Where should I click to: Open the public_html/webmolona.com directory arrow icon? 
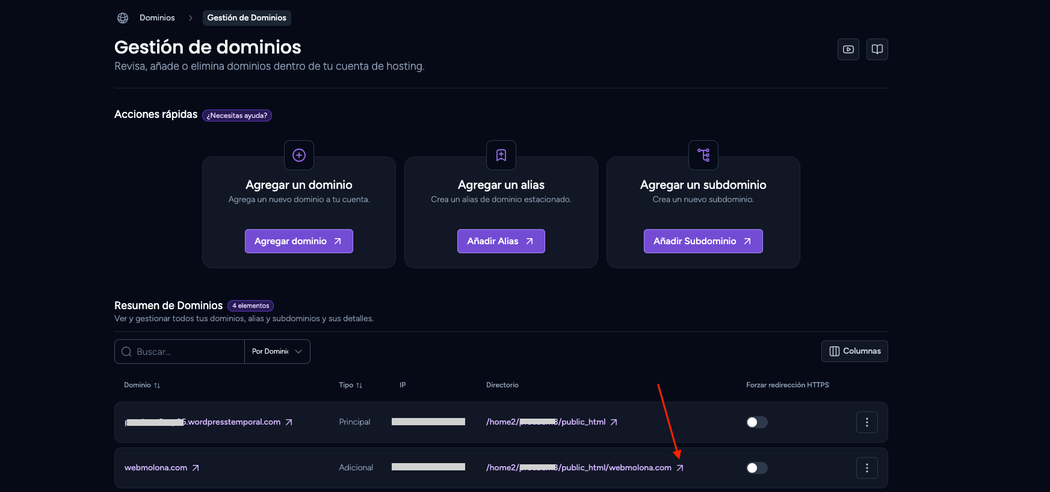tap(680, 468)
